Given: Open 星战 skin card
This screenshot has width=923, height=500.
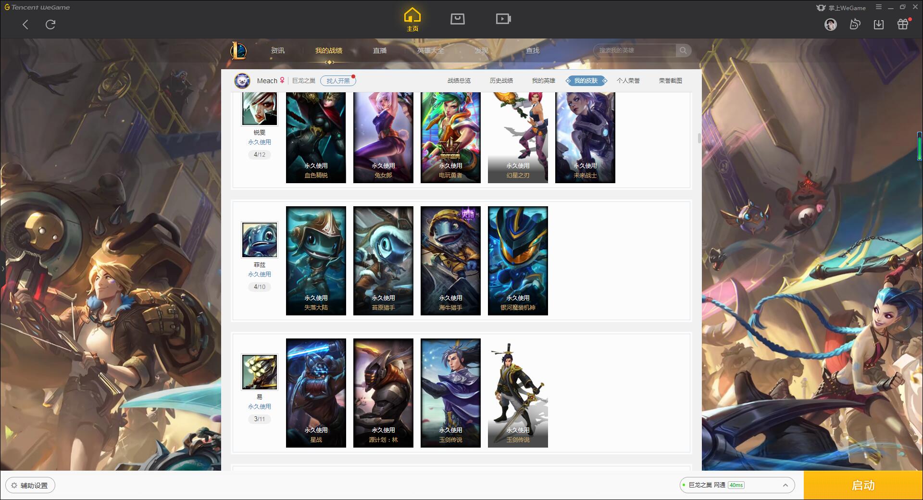Looking at the screenshot, I should pyautogui.click(x=316, y=393).
